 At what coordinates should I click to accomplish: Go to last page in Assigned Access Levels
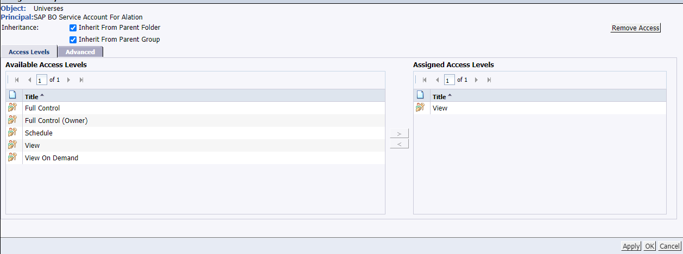pos(489,80)
